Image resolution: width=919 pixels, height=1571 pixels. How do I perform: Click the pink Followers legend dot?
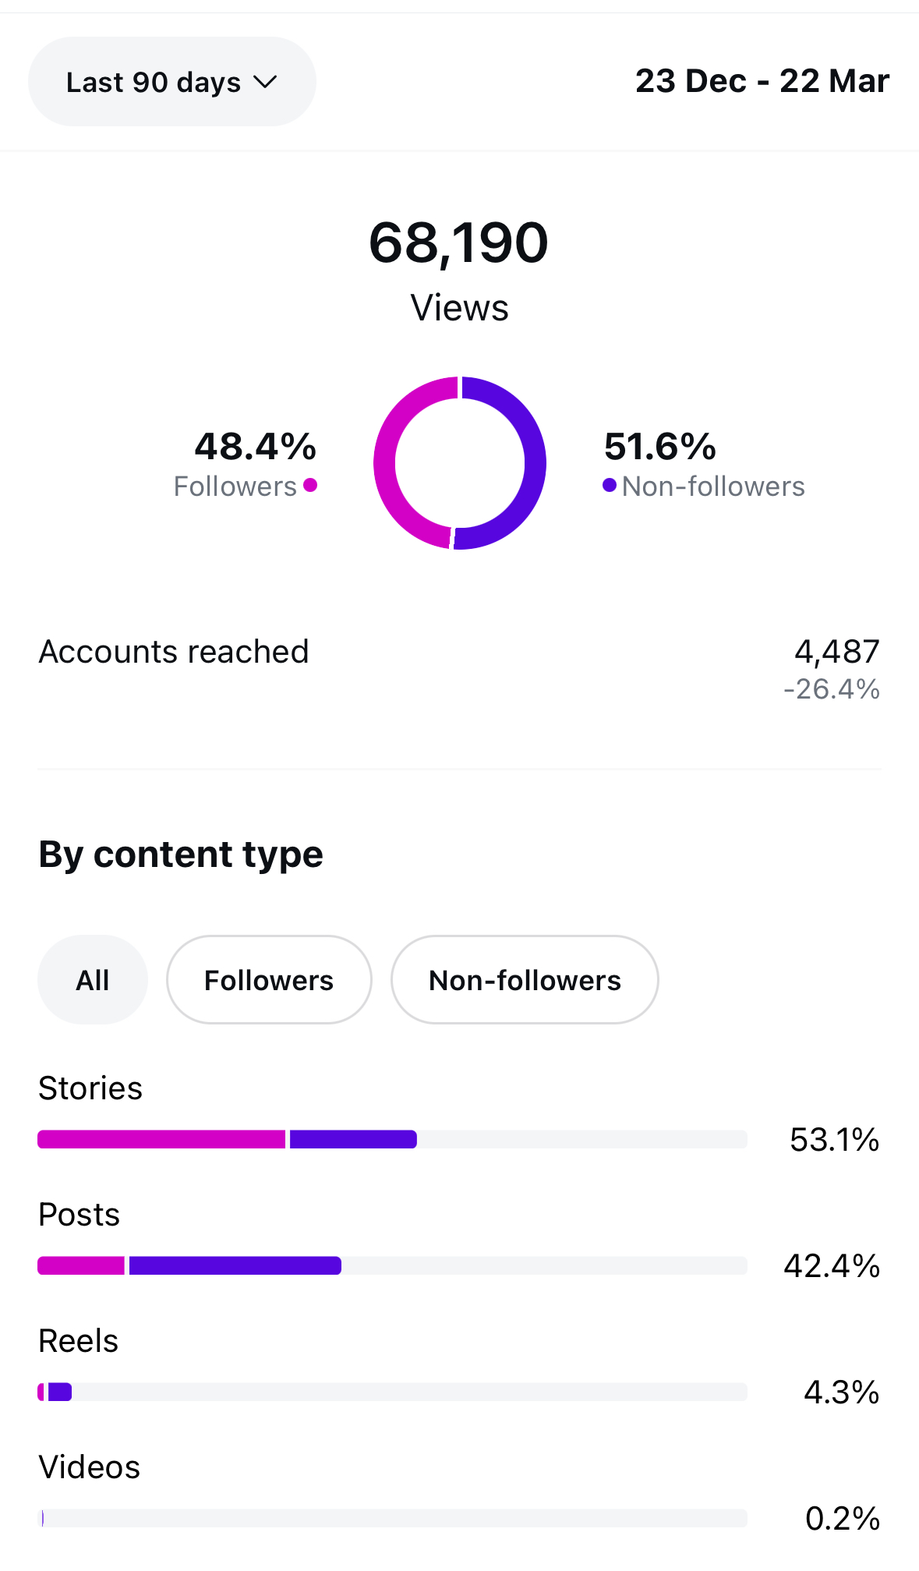(x=310, y=485)
